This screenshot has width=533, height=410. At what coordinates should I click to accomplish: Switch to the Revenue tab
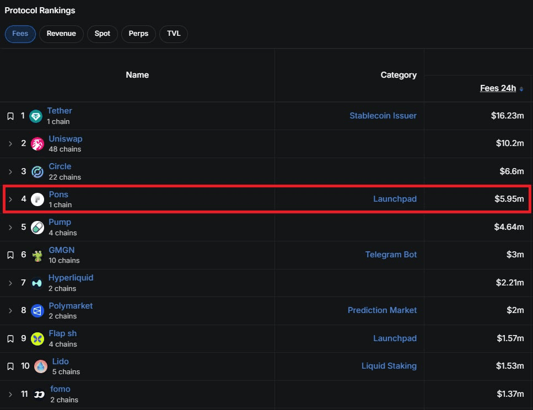(x=61, y=34)
